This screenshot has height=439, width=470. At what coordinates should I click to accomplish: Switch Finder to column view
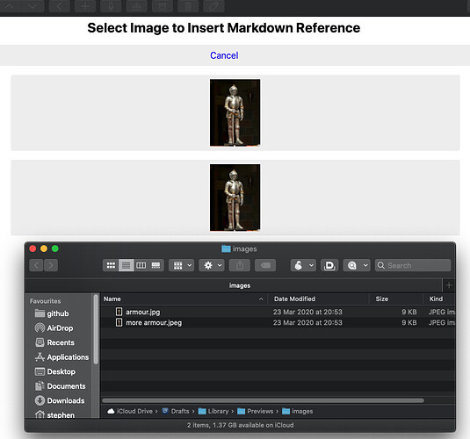[x=141, y=265]
